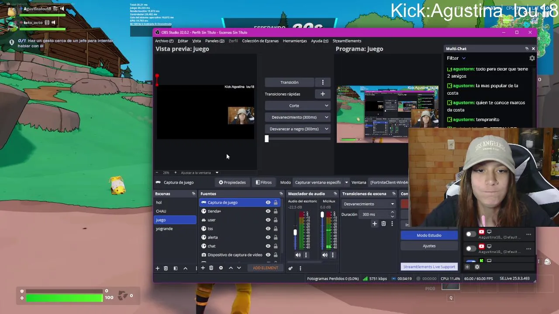
Task: Remove scene transition with trash icon
Action: [x=383, y=224]
